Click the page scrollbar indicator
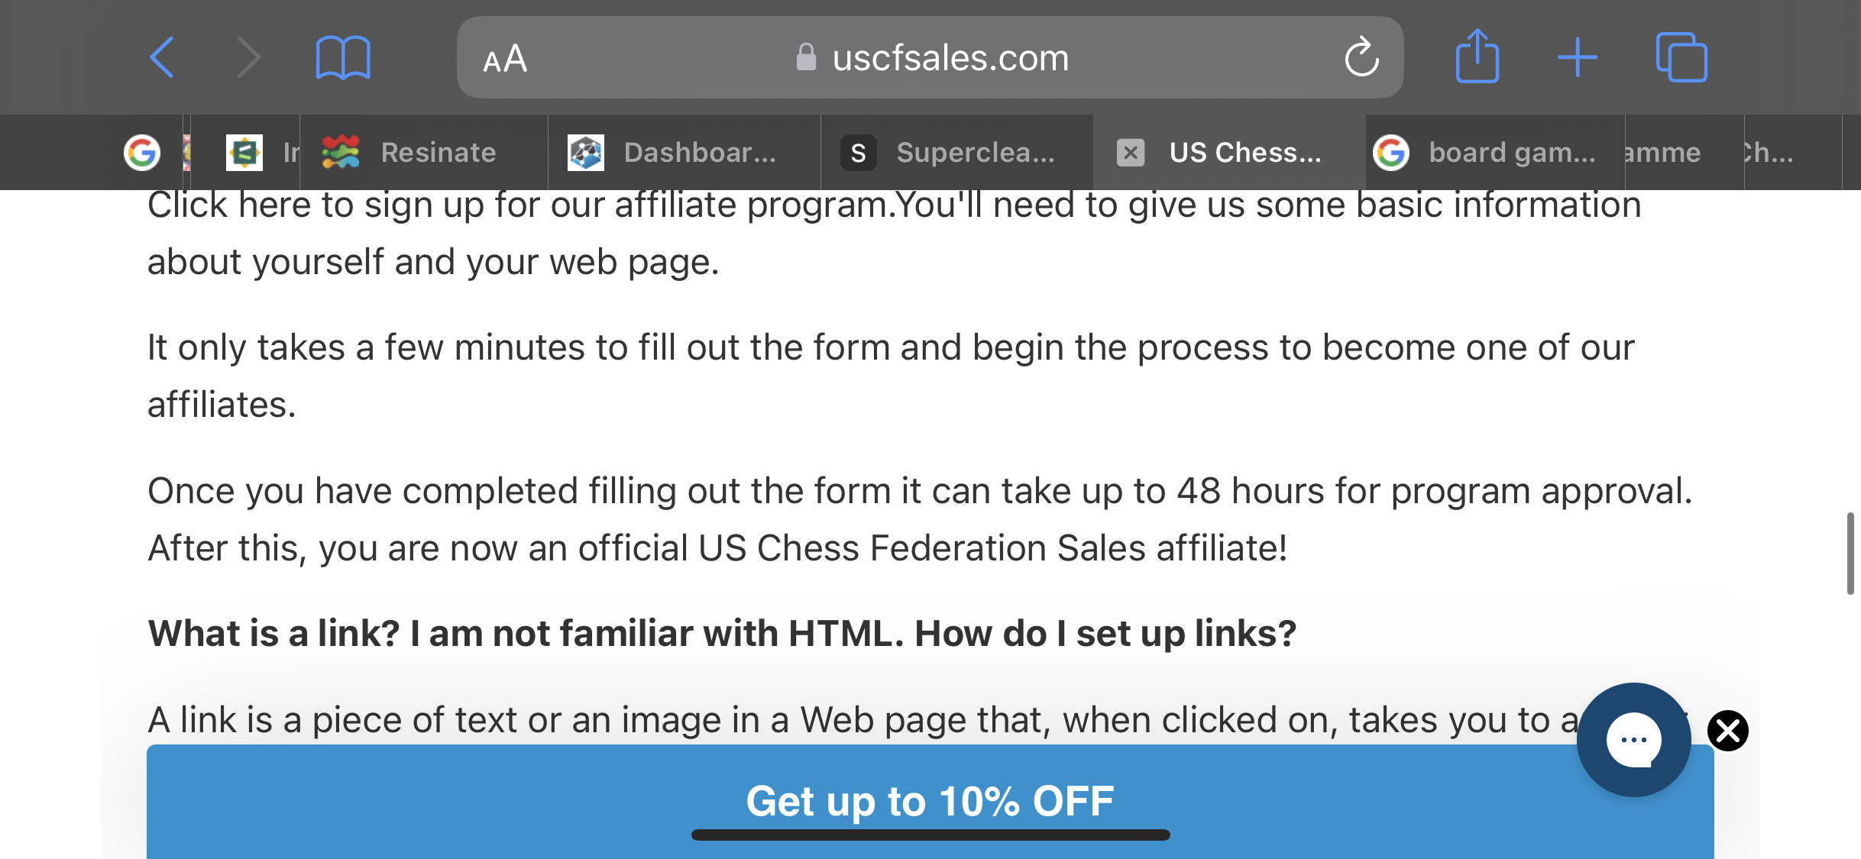Screen dimensions: 1861x859 pos(1850,554)
